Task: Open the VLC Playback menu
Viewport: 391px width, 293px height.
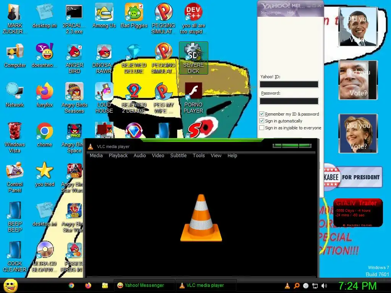Action: [118, 156]
